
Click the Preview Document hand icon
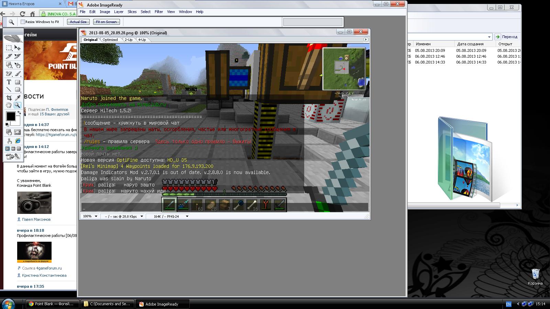(9, 141)
